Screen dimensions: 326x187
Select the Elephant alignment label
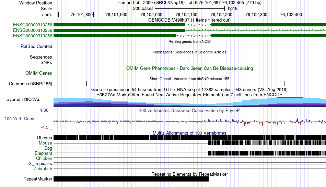tap(44, 153)
